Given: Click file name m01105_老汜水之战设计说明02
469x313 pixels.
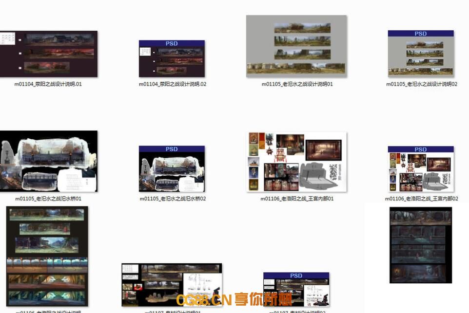Looking at the screenshot, I should [422, 84].
